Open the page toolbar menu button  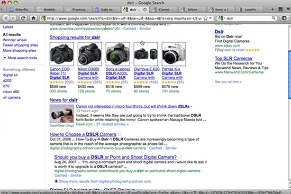285,18
